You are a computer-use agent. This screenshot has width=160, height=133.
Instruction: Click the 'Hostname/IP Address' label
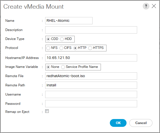coord(22,58)
